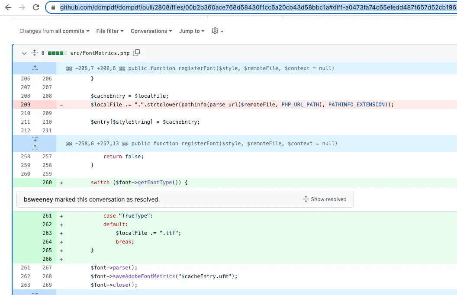Click the browser reload icon
The width and height of the screenshot is (457, 295).
(x=36, y=7)
